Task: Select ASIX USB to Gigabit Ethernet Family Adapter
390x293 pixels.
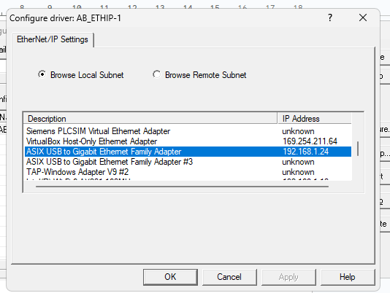Action: click(x=104, y=152)
